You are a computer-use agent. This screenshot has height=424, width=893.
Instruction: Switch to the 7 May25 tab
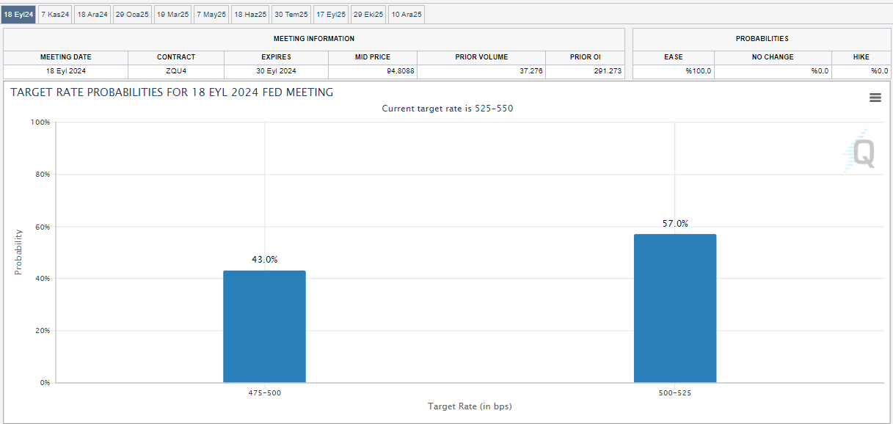(x=211, y=14)
